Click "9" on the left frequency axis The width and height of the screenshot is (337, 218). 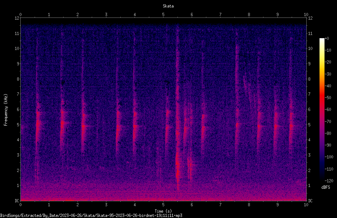[x=18, y=64]
